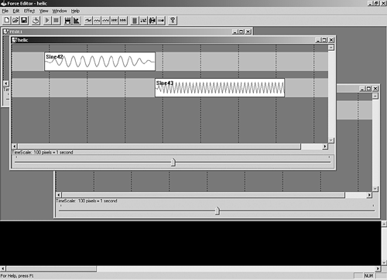Click the middle of five waveform icons
The width and height of the screenshot is (387, 280).
[105, 20]
